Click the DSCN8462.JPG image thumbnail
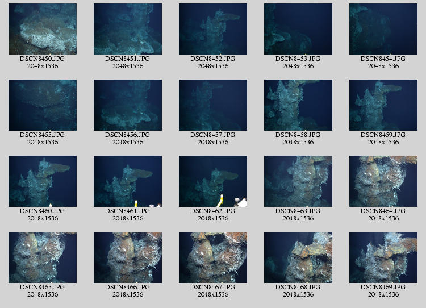 (213, 181)
